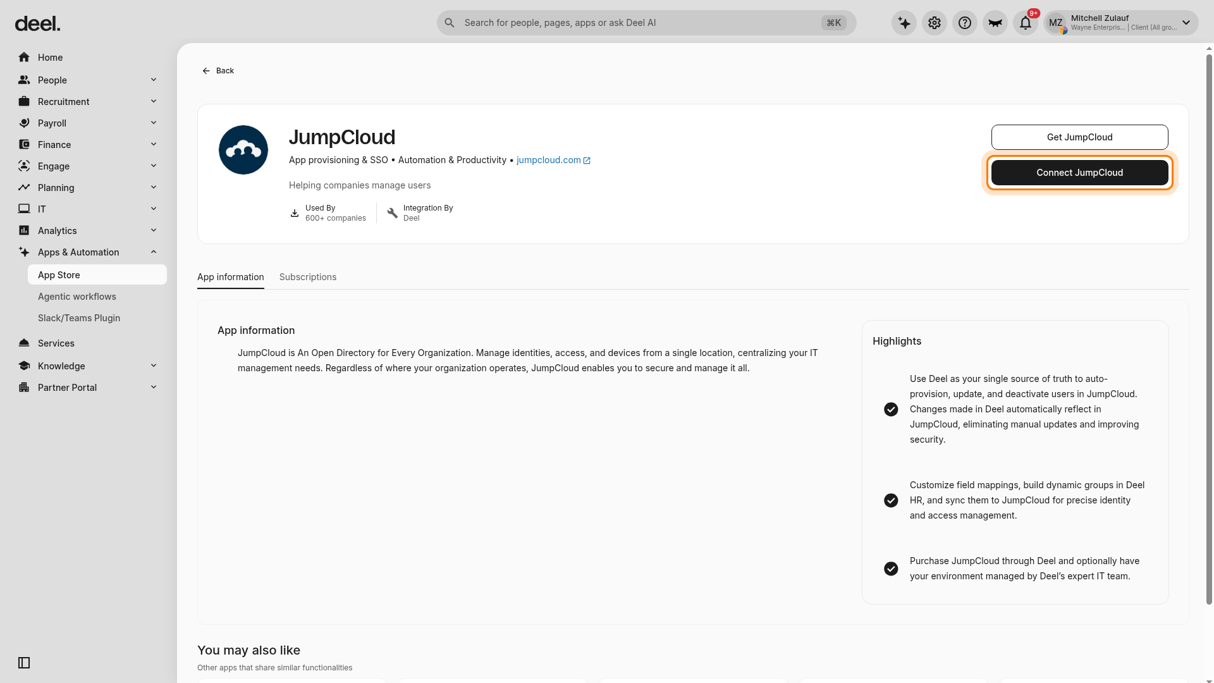Collapse the sidebar with the panel icon
1214x683 pixels.
coord(24,663)
